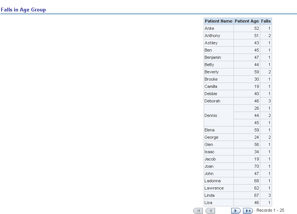This screenshot has height=214, width=297.
Task: Select the Glen name cell
Action: [219, 144]
